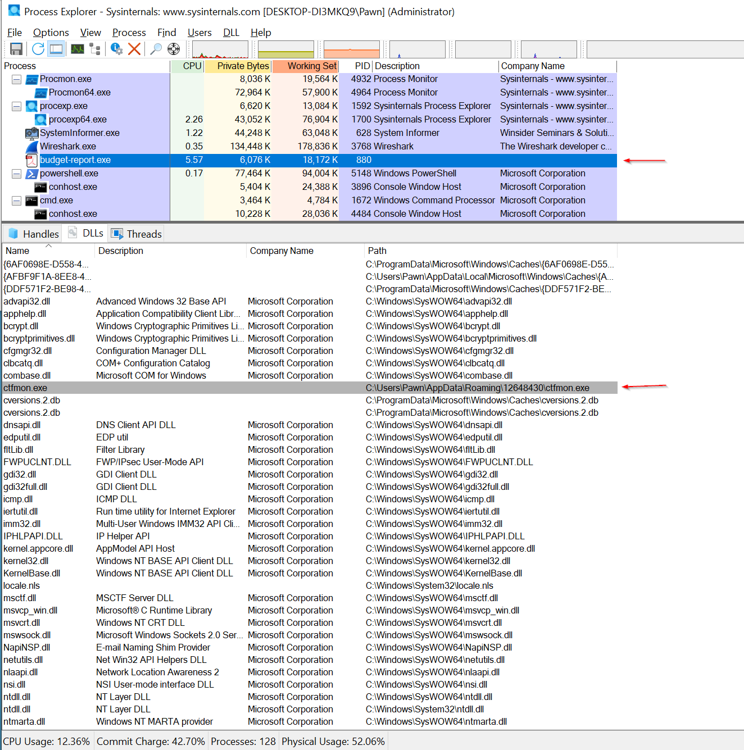Click the conhost.exe icon under powershell.exe

click(41, 187)
